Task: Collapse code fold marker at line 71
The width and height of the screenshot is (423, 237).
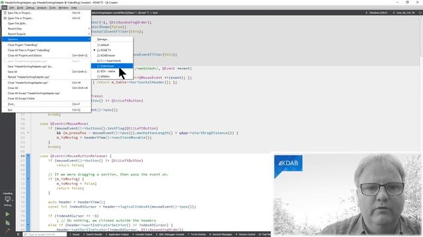Action: (28, 179)
